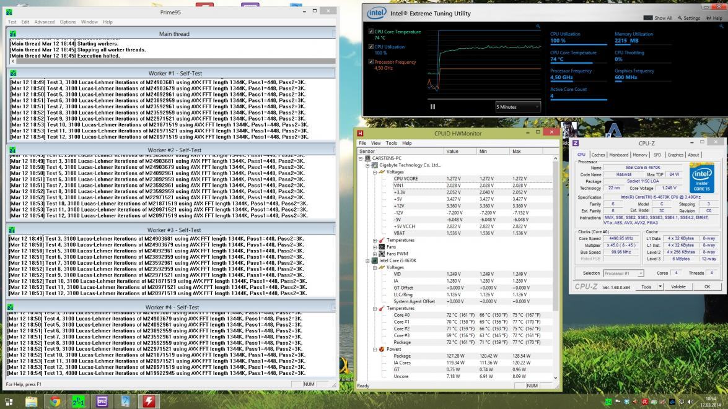The width and height of the screenshot is (728, 409).
Task: Click the taskbar icon with question mark
Action: click(125, 401)
